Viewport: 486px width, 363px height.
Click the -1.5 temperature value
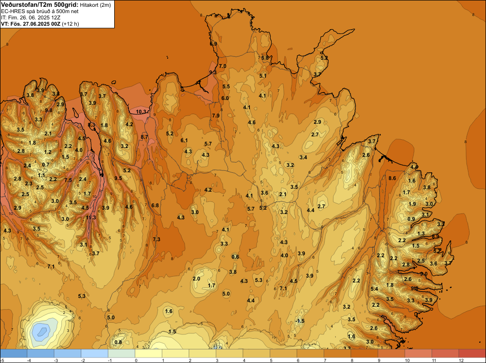click(300, 321)
